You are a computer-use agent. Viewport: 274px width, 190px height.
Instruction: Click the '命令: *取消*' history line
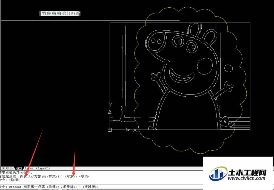coord(10,180)
